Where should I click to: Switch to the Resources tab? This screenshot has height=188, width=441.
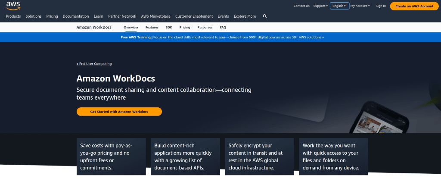pyautogui.click(x=205, y=27)
